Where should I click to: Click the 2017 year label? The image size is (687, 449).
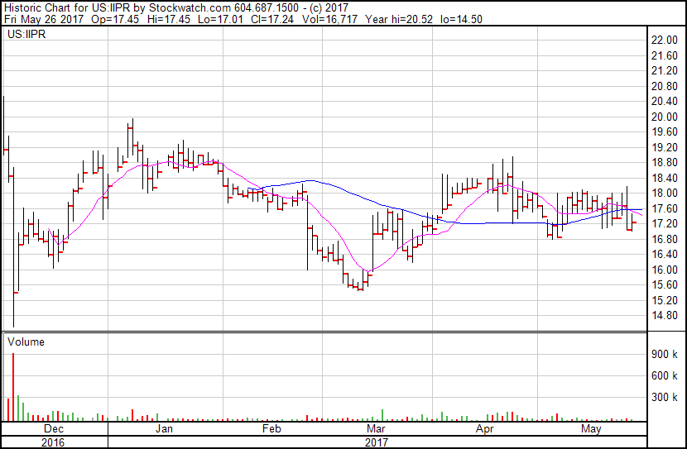pyautogui.click(x=377, y=442)
